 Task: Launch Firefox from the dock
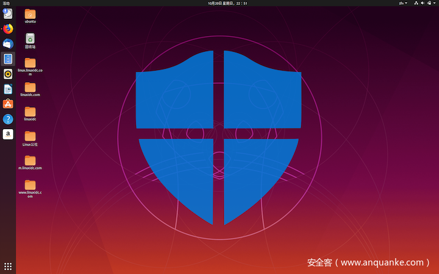point(8,29)
